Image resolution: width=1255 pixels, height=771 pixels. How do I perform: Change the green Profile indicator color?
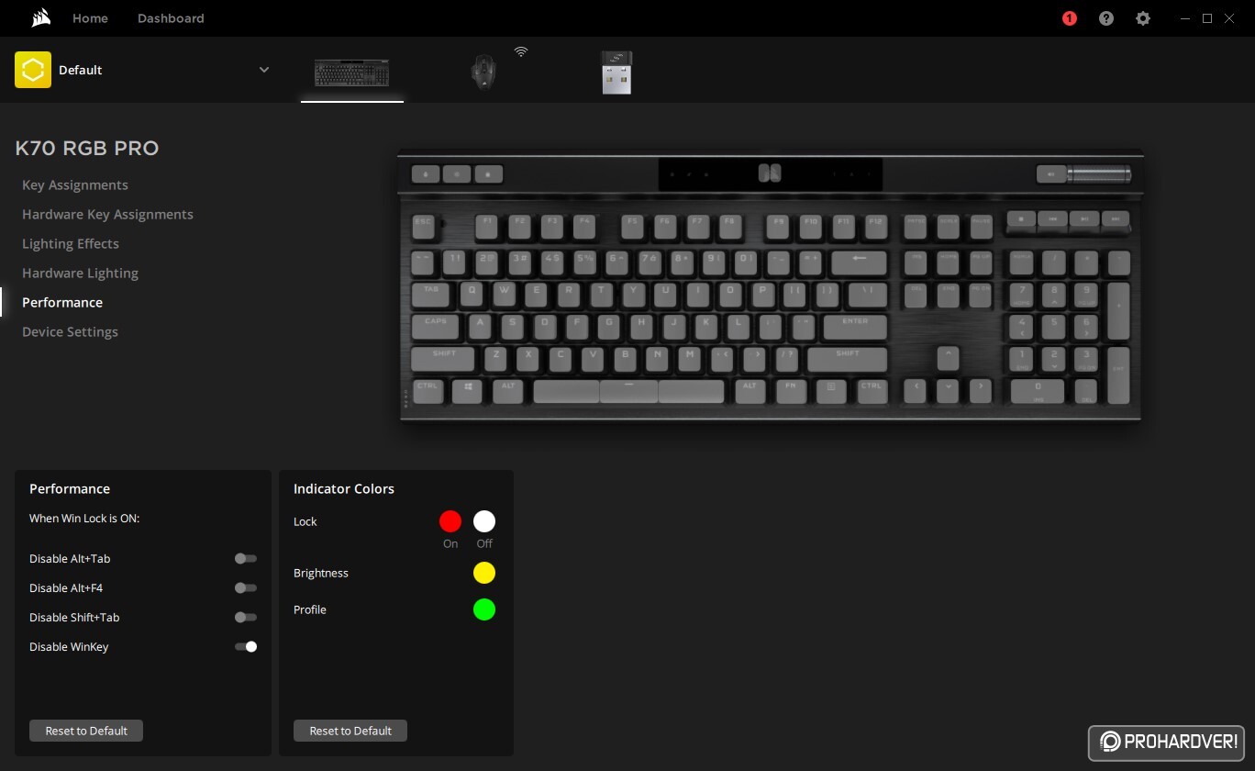484,609
